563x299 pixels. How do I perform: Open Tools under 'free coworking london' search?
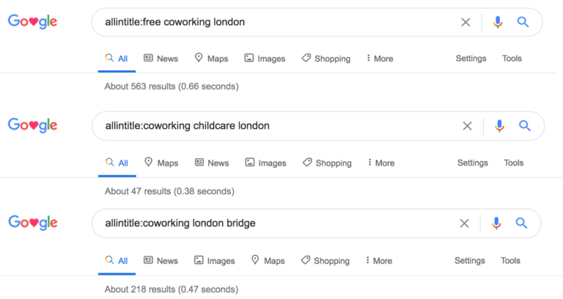(512, 58)
